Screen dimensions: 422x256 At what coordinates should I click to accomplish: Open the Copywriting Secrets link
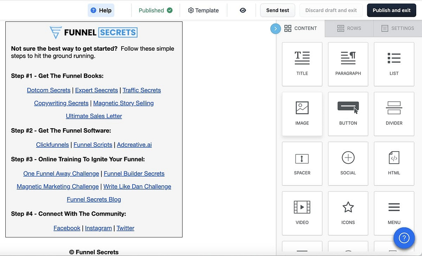click(x=61, y=103)
